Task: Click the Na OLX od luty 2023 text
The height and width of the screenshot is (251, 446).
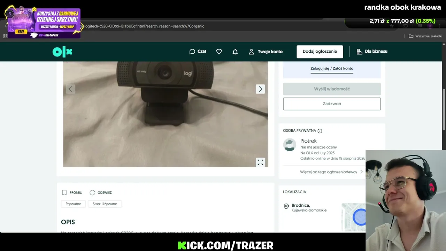Action: click(317, 153)
